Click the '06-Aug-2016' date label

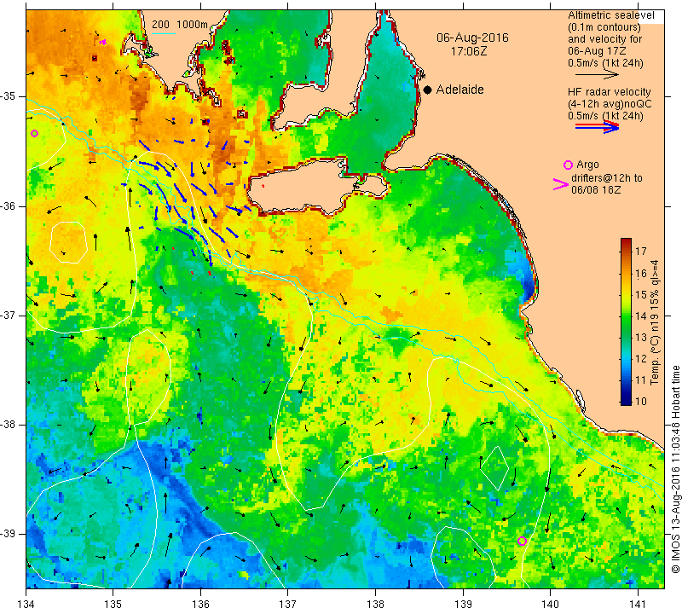pos(472,38)
